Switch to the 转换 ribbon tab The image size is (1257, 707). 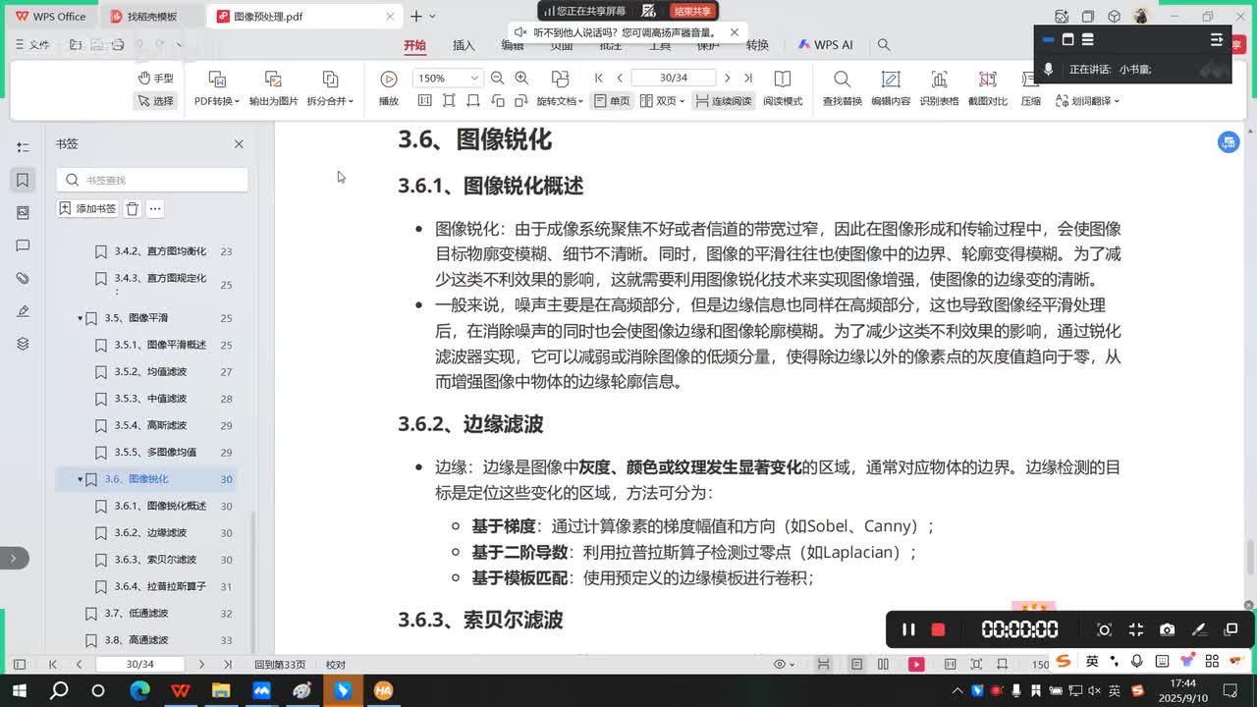click(x=757, y=45)
